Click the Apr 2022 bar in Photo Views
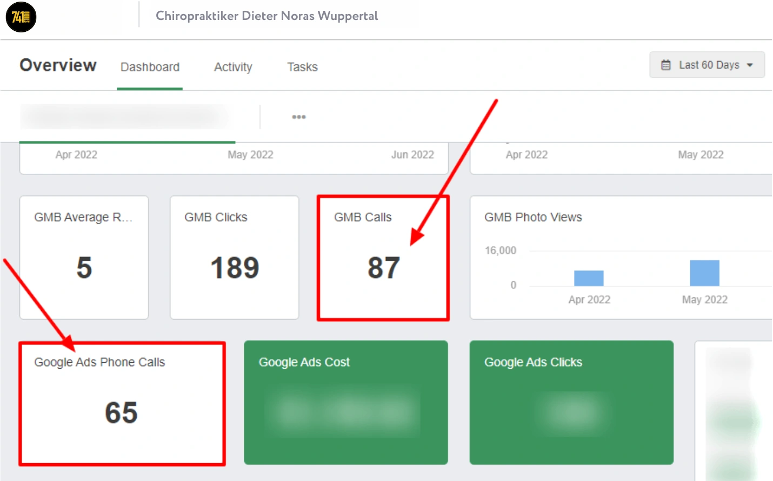Image resolution: width=773 pixels, height=481 pixels. 589,278
